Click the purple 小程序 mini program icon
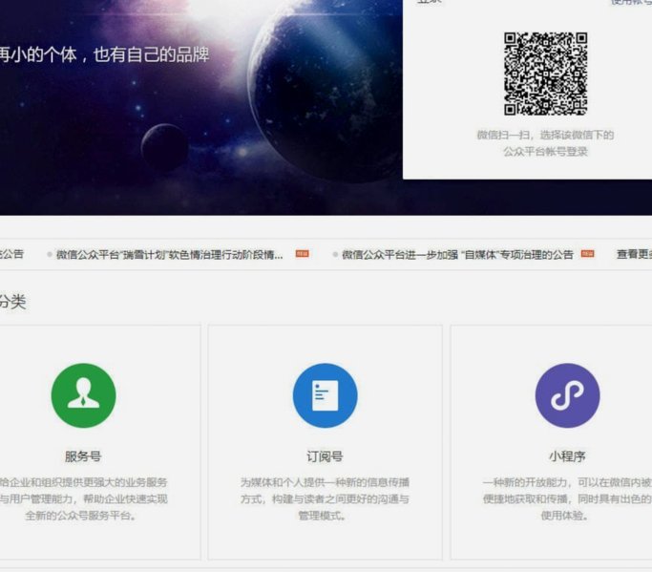The image size is (652, 572). coord(567,395)
